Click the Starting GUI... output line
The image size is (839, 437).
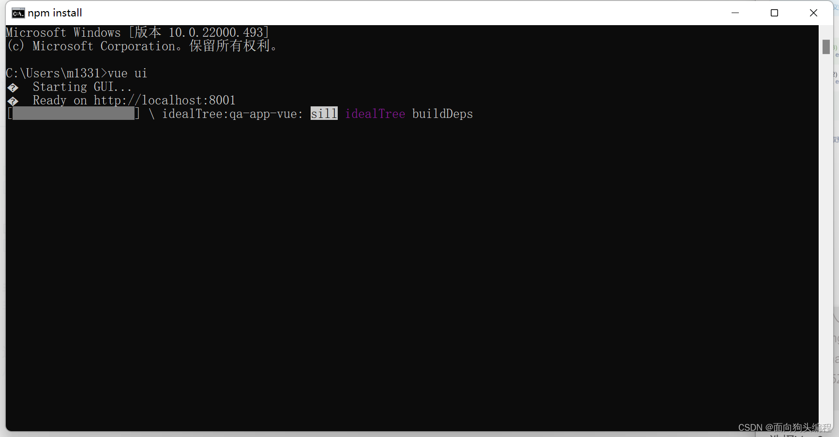pos(82,87)
